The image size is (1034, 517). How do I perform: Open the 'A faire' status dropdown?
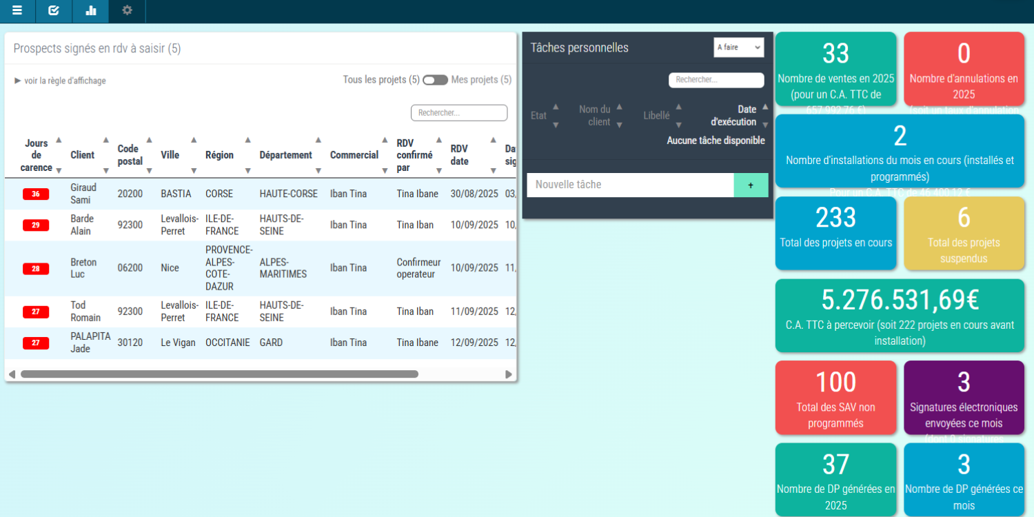738,48
